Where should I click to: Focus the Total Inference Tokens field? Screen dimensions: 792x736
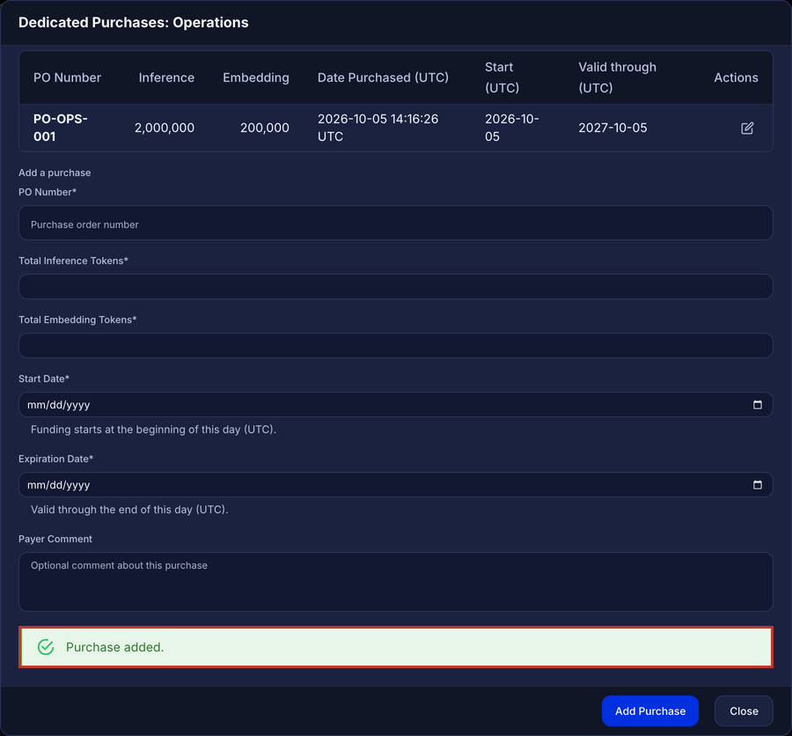coord(395,287)
